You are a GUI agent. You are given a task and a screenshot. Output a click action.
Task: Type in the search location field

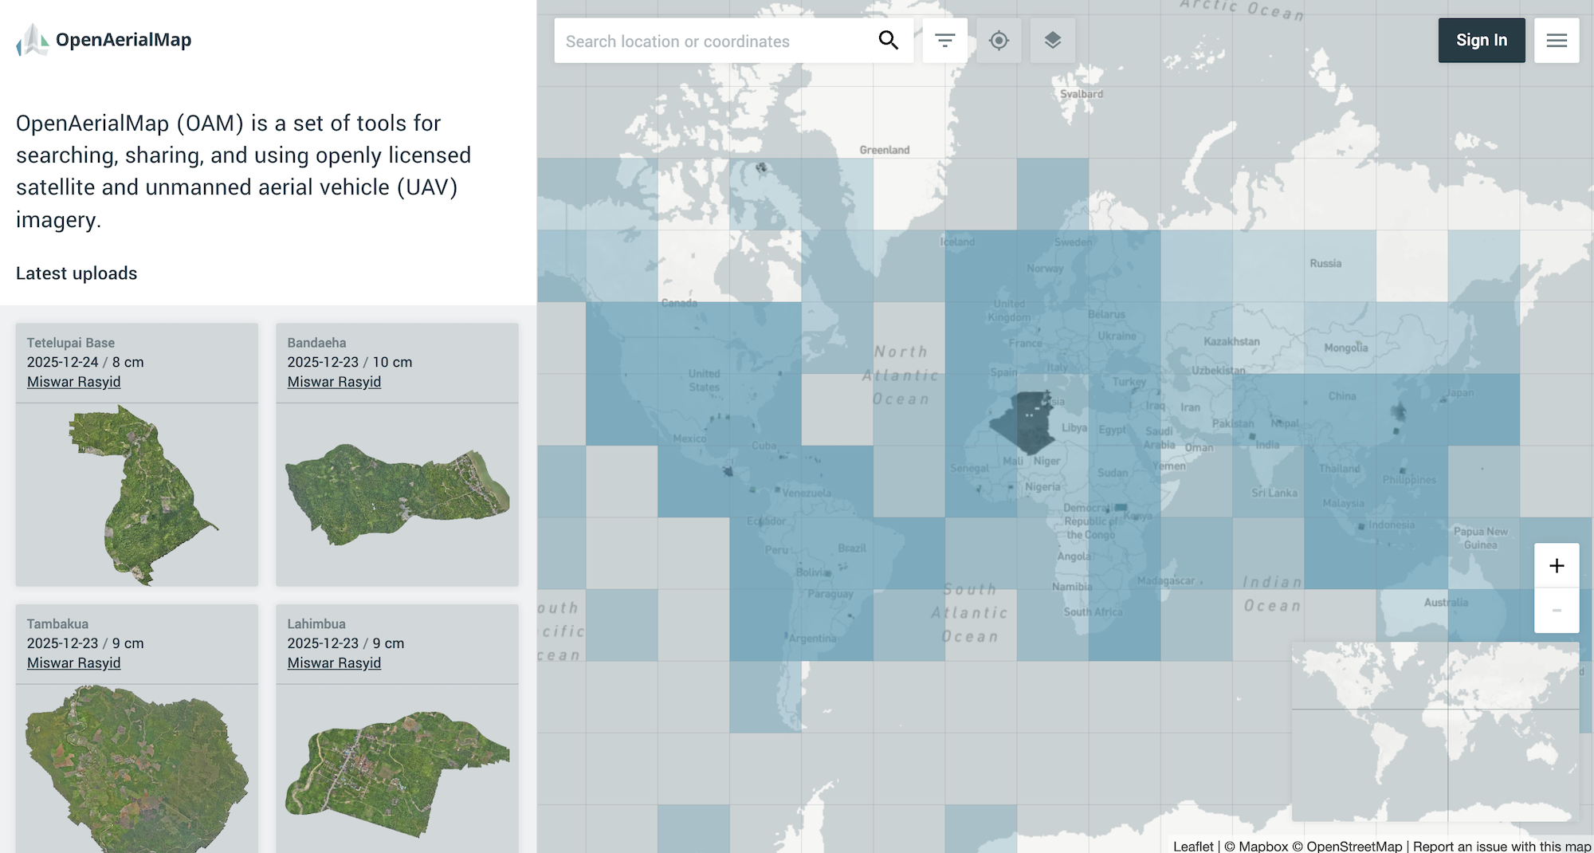click(713, 41)
